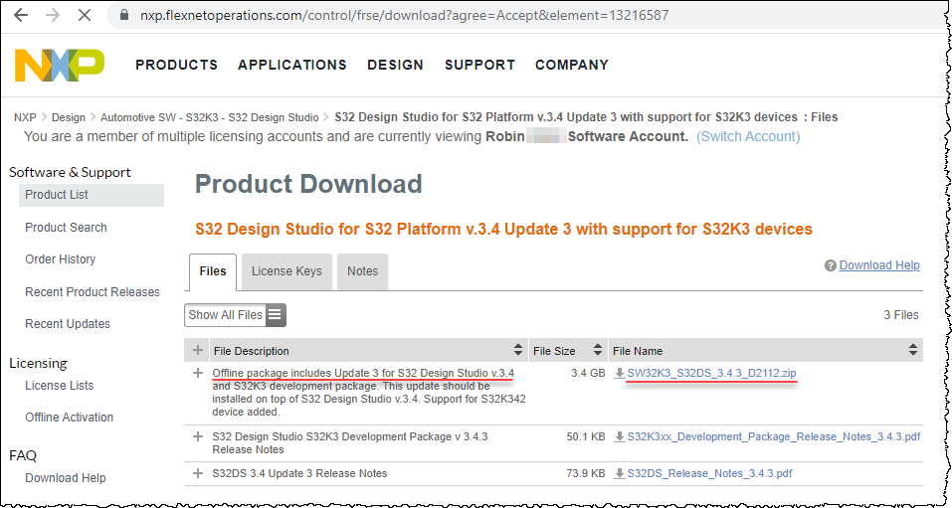This screenshot has width=952, height=508.
Task: Sort by File Name column
Action: coord(912,350)
